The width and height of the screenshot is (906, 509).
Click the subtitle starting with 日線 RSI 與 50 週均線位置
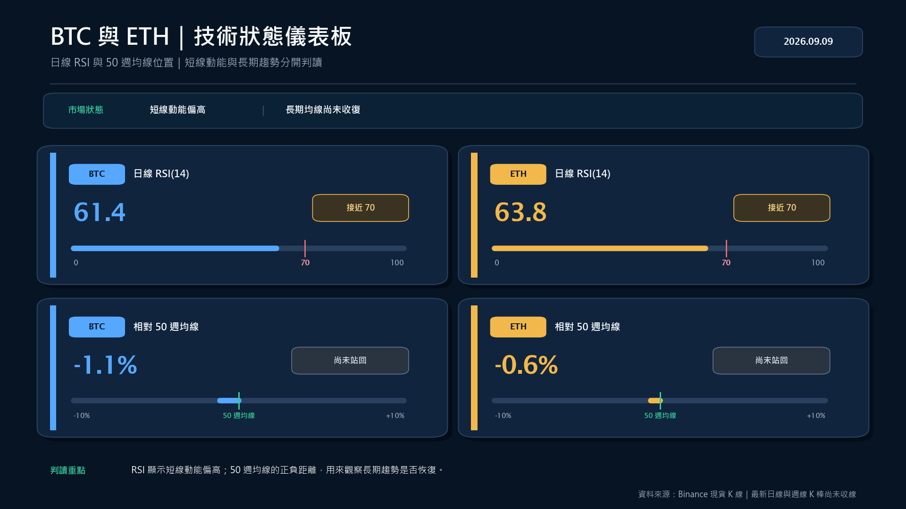(x=186, y=63)
